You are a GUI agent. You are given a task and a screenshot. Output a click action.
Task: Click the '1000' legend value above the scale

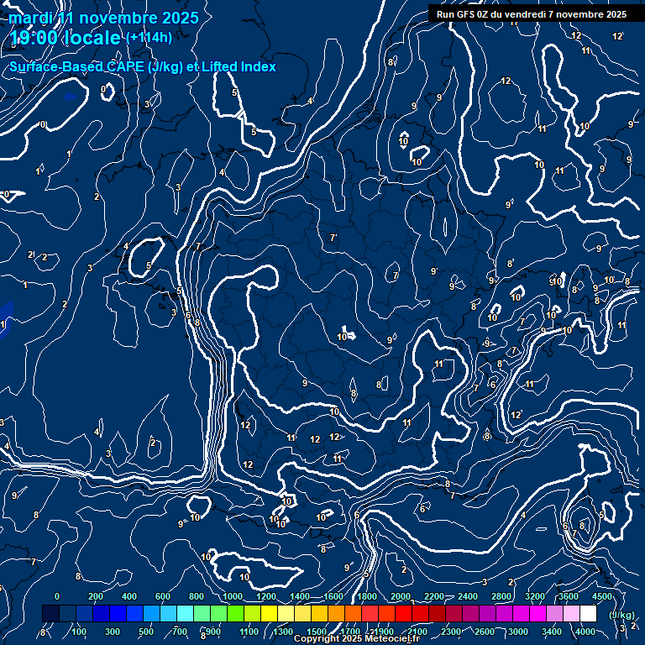(x=233, y=596)
